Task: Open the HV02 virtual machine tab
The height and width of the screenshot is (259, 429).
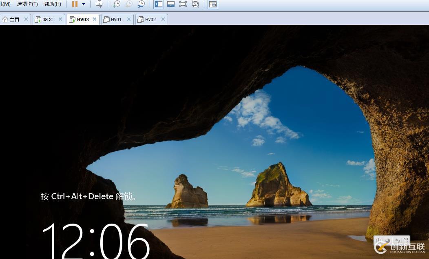Action: [x=150, y=20]
